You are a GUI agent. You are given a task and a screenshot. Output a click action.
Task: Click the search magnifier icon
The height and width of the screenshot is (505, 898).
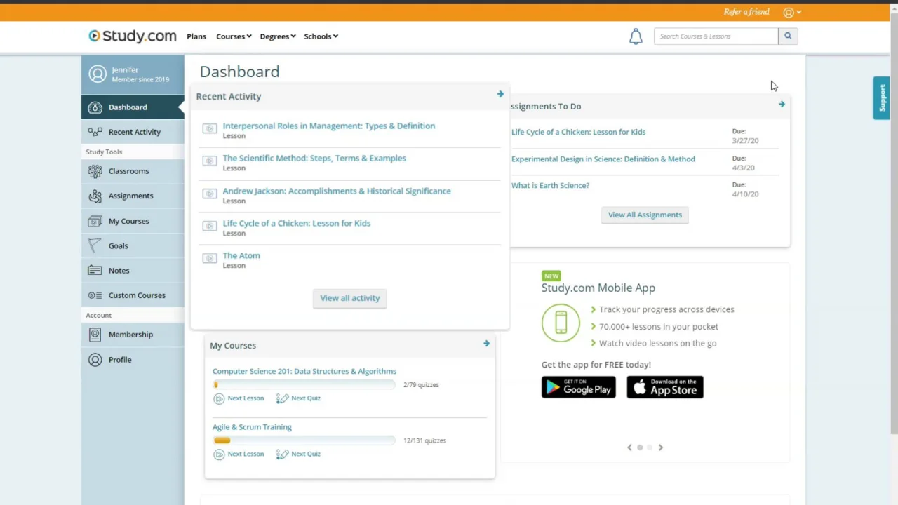pyautogui.click(x=788, y=36)
